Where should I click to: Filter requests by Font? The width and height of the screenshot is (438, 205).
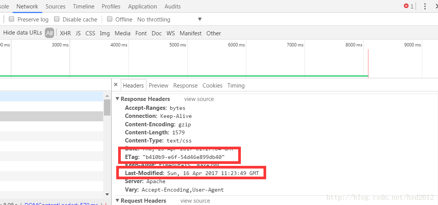[x=141, y=33]
